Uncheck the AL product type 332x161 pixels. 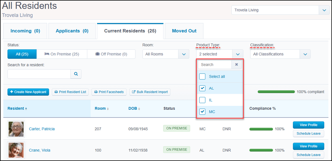click(x=202, y=88)
